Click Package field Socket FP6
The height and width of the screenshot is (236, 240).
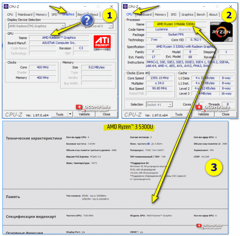176,34
